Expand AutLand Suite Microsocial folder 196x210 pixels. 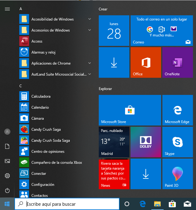click(56, 74)
